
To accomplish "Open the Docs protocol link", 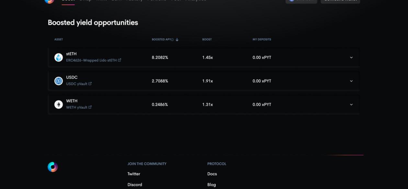I will click(x=212, y=174).
